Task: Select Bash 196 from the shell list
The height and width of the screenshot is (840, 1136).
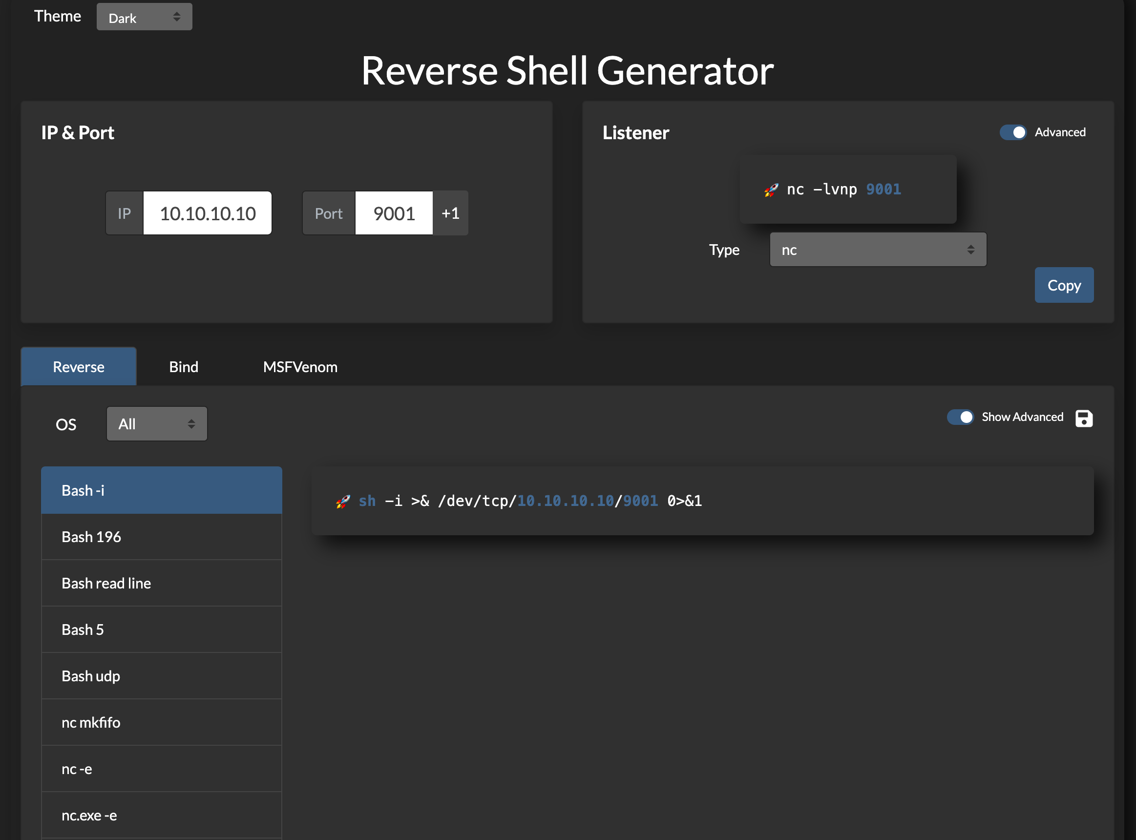Action: pos(162,537)
